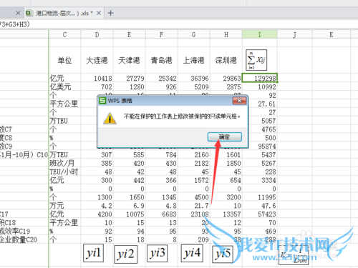The width and height of the screenshot is (358, 268).
Task: Select cell containing 11995
Action: 260,197
